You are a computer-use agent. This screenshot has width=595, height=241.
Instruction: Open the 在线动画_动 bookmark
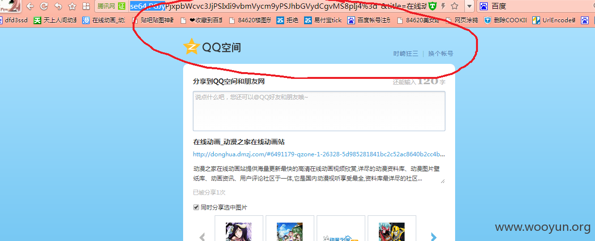103,20
